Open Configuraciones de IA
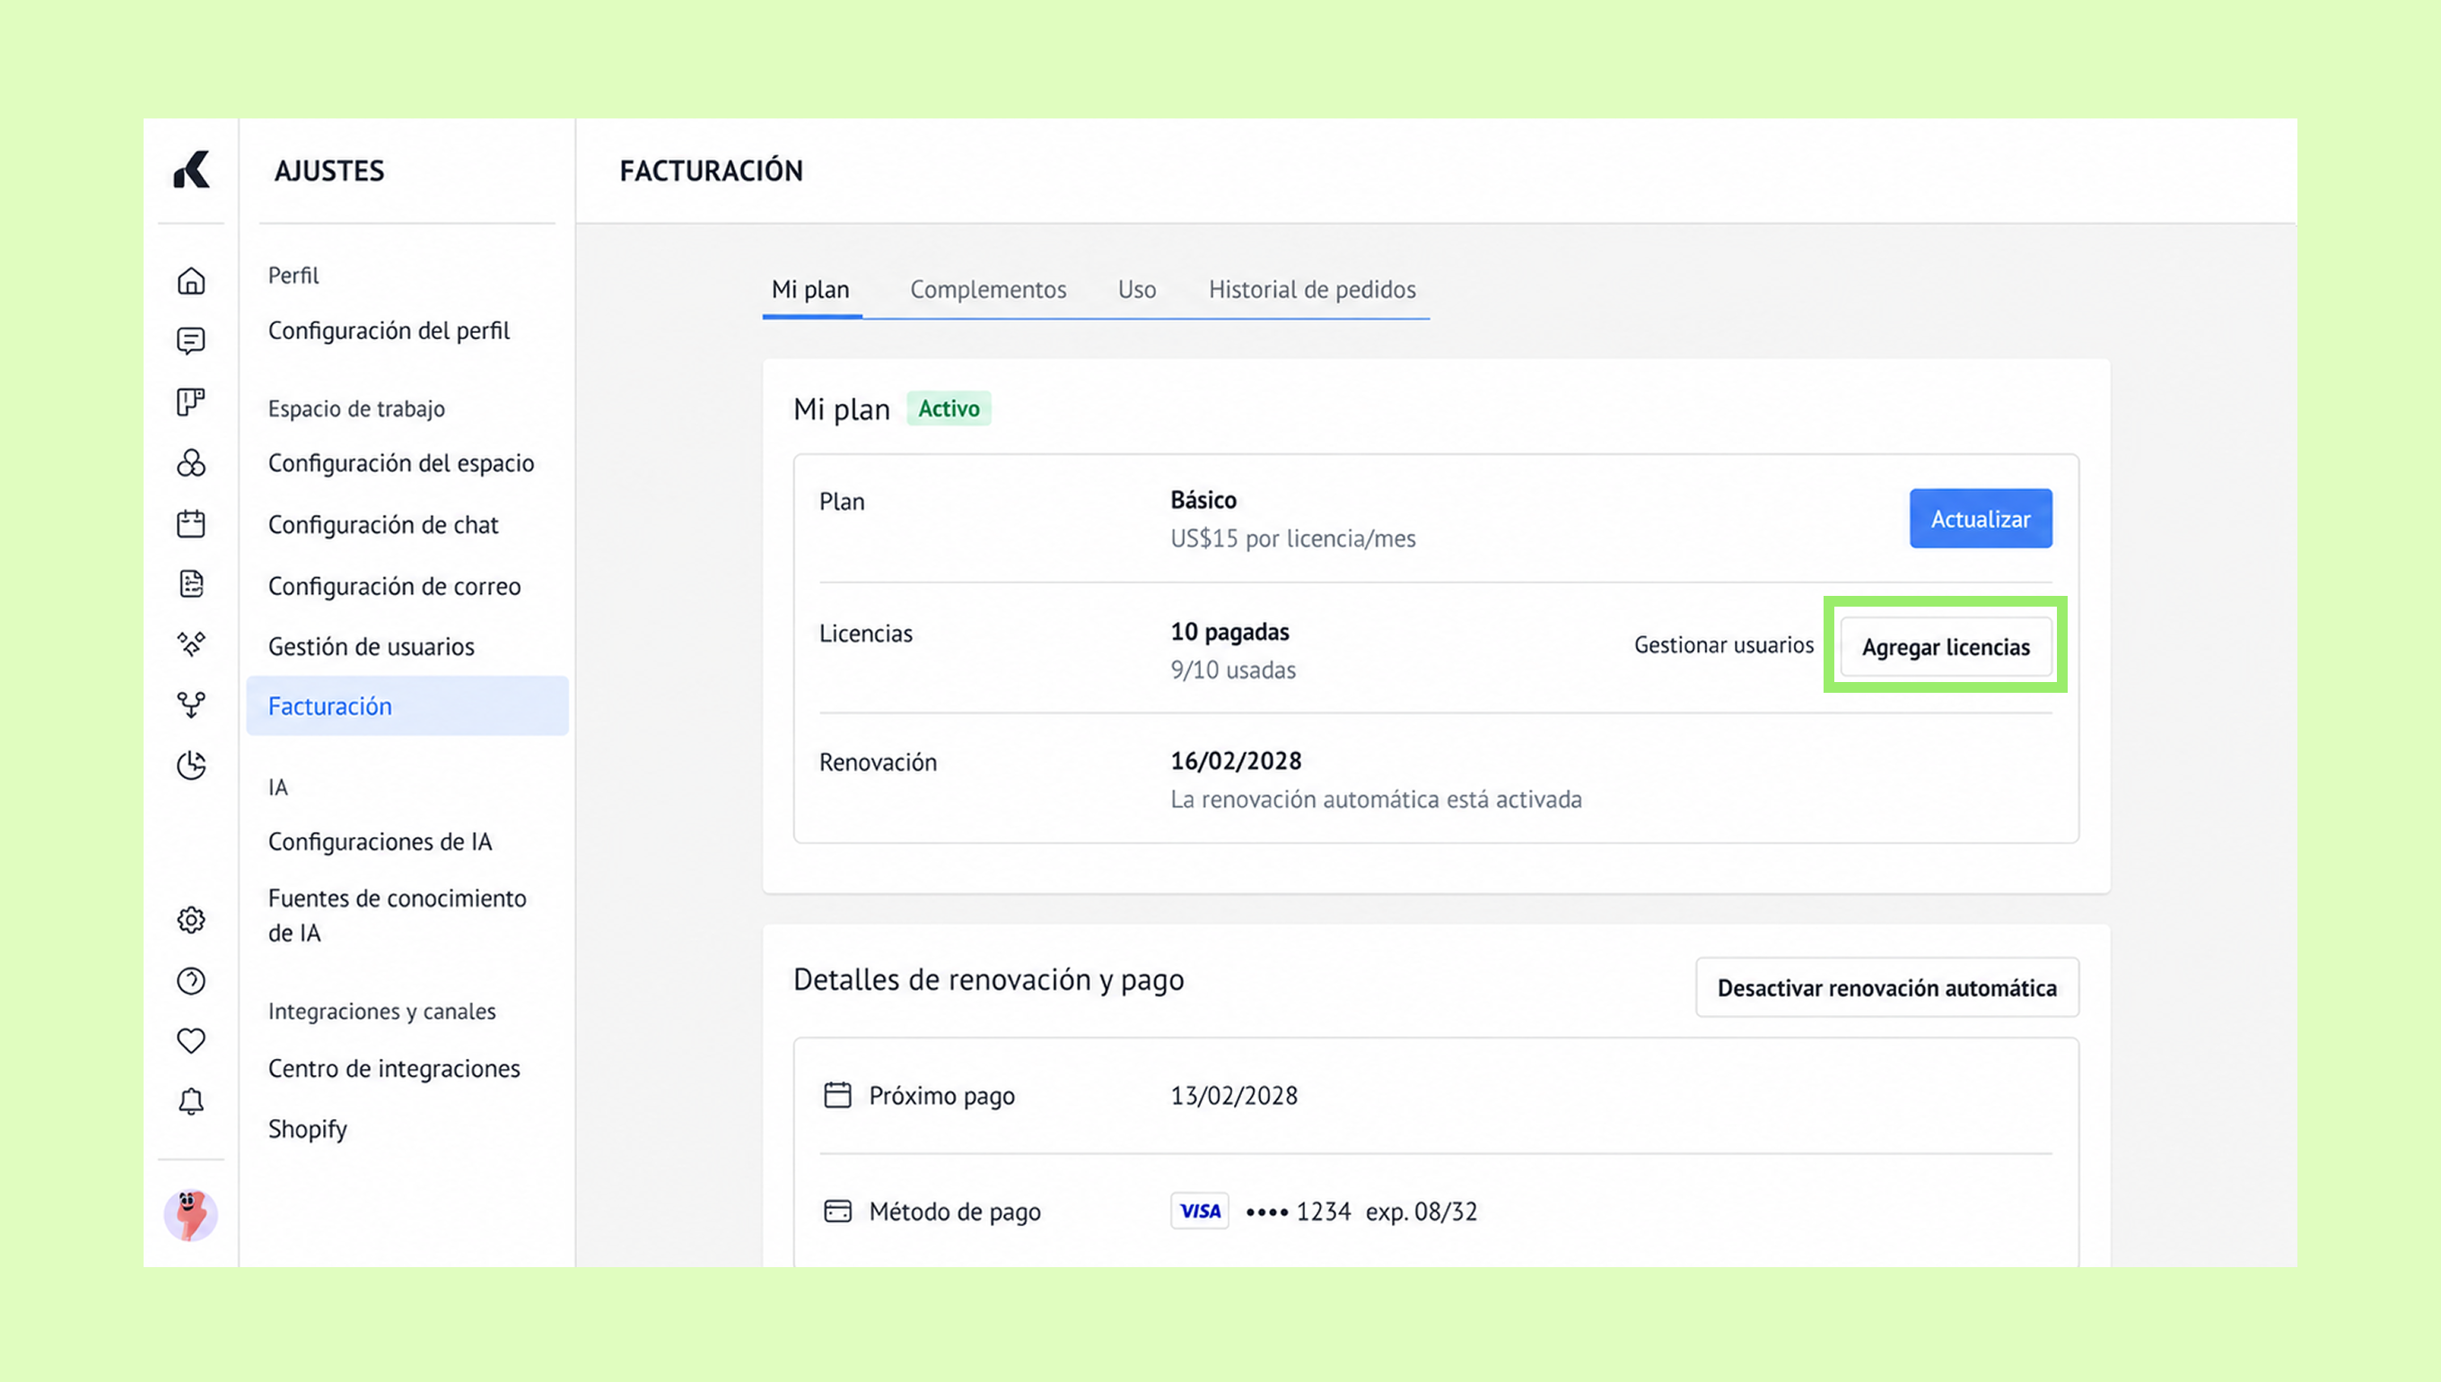The width and height of the screenshot is (2441, 1382). (381, 842)
